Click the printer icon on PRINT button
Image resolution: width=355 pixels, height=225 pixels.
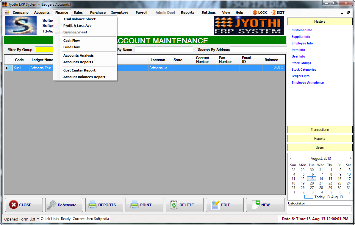pyautogui.click(x=134, y=205)
